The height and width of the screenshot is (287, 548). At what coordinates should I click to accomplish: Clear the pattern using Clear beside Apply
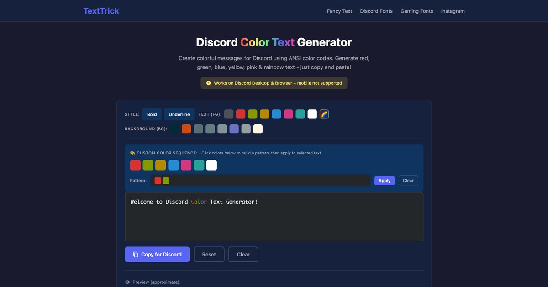coord(408,180)
